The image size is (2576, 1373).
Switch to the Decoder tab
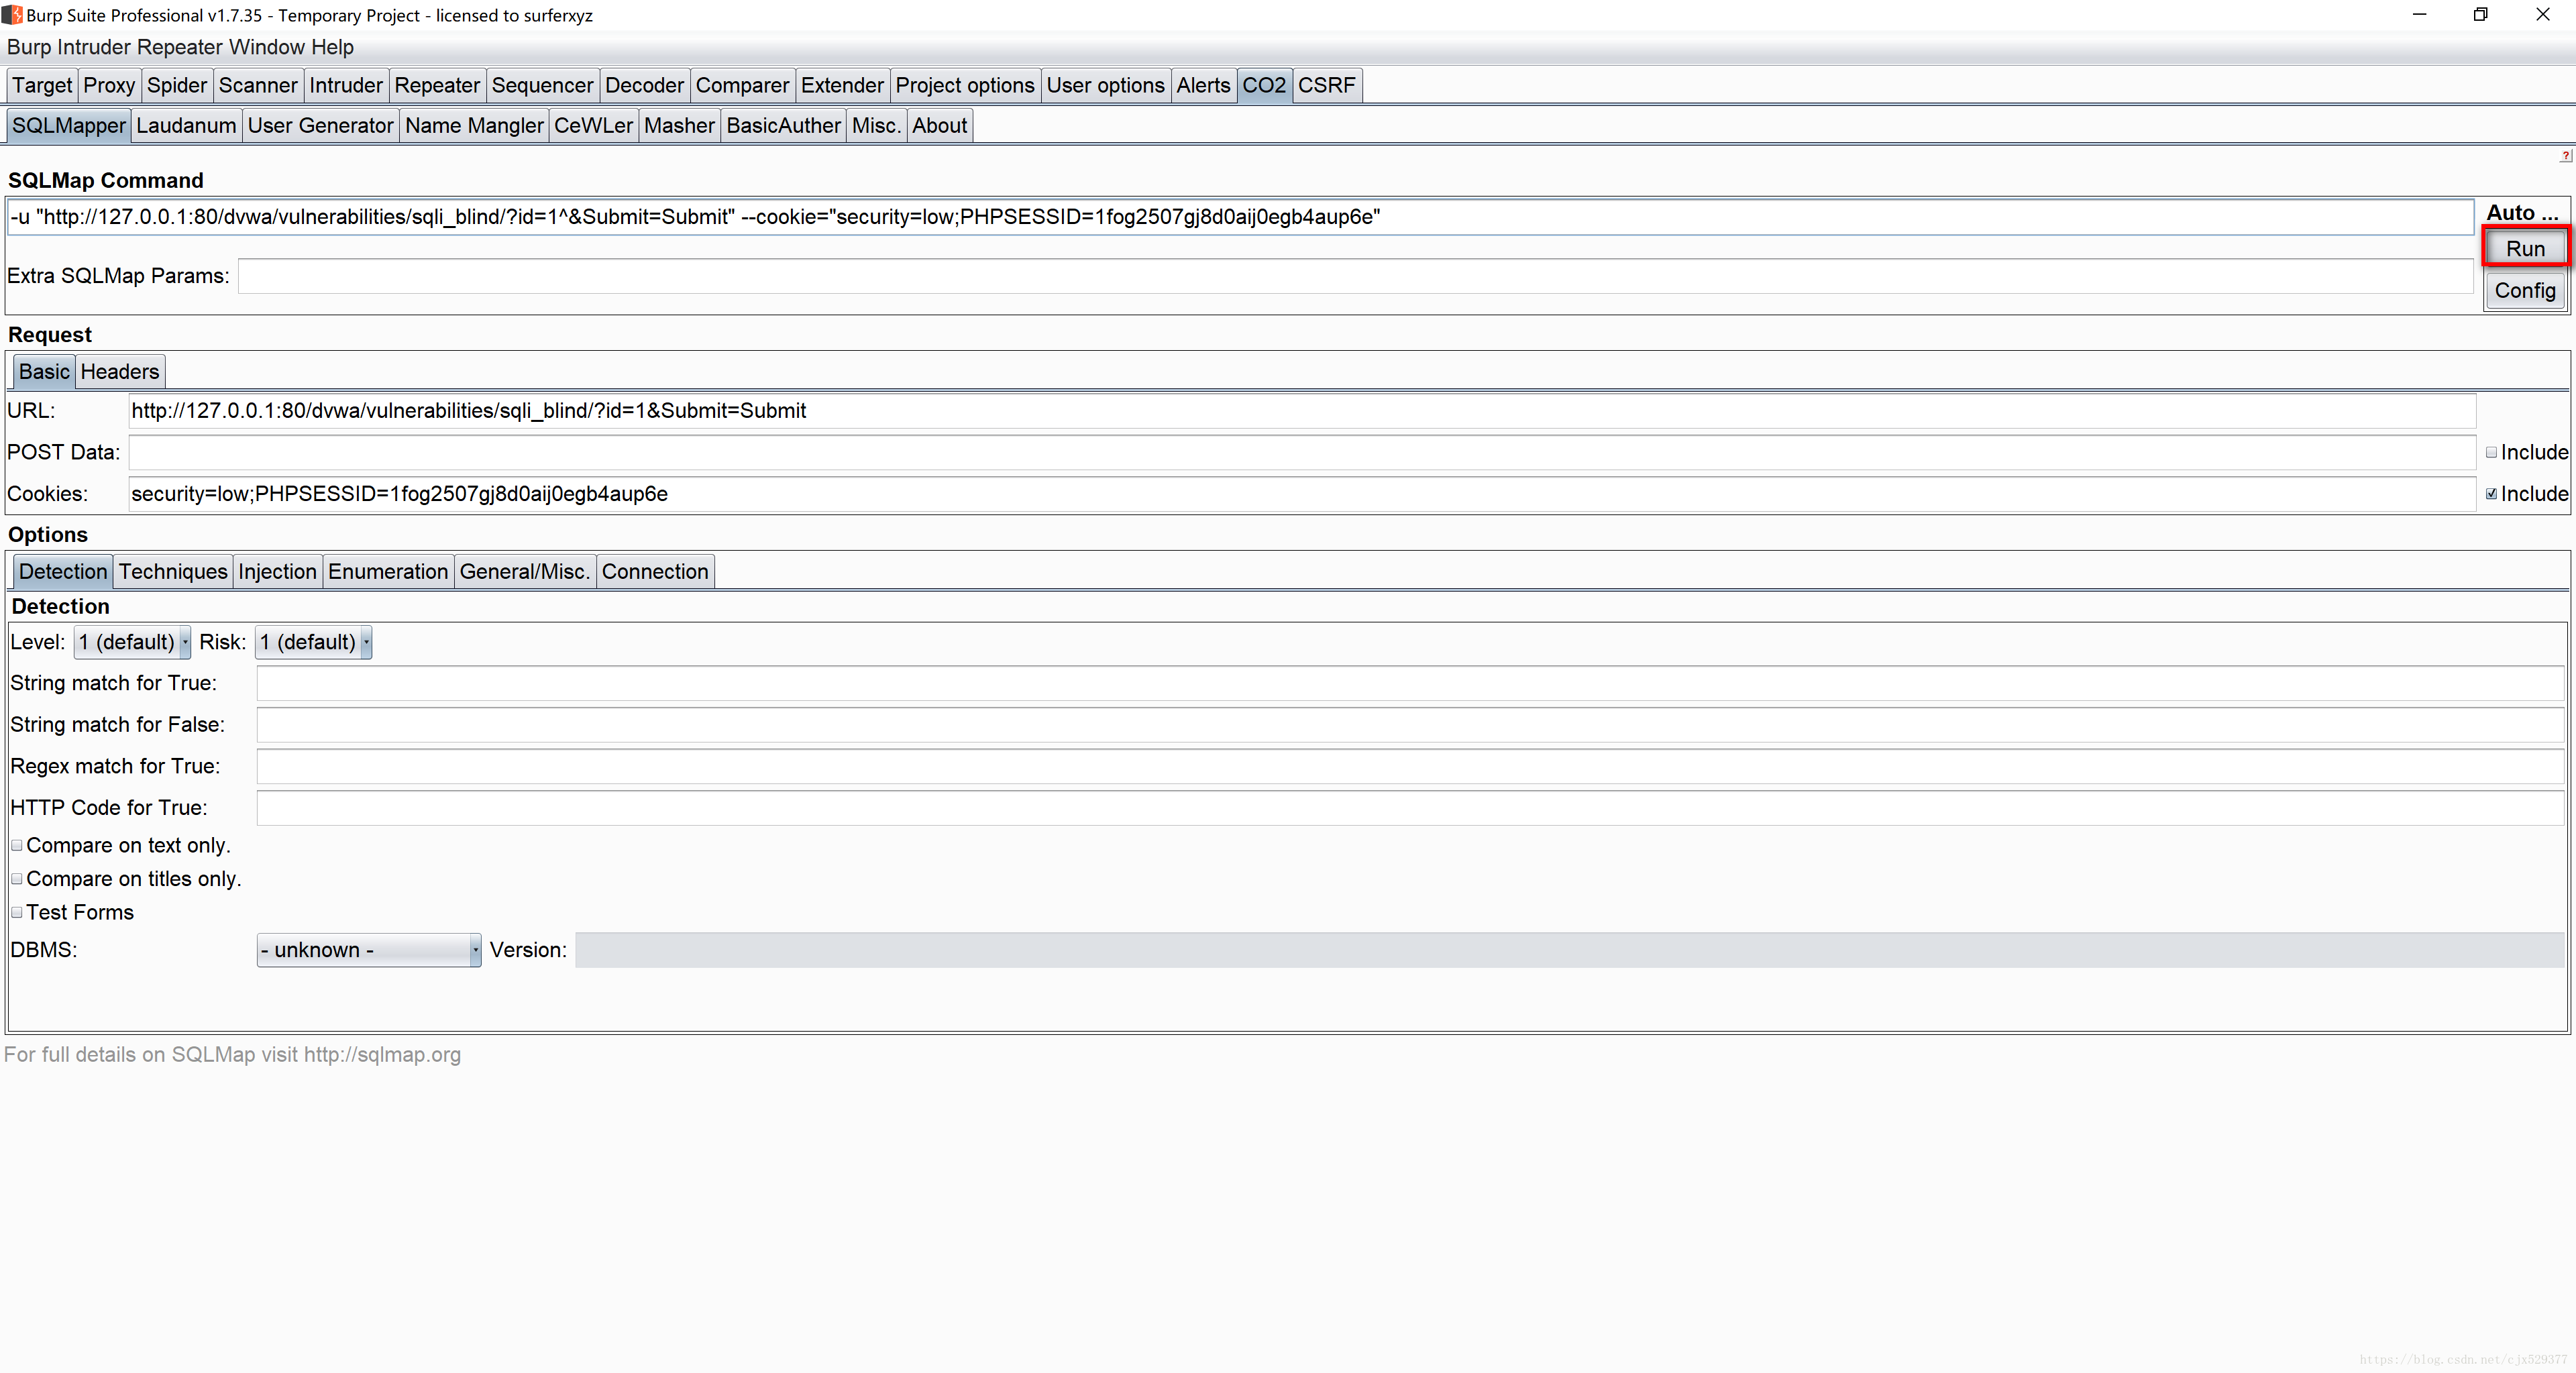pos(644,85)
